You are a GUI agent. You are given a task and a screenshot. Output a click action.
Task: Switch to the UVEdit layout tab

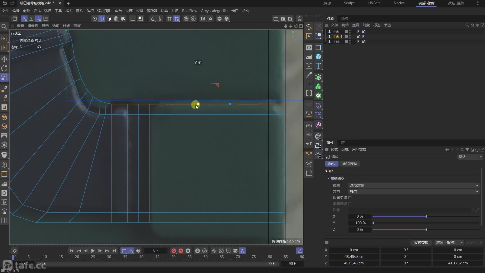point(374,3)
